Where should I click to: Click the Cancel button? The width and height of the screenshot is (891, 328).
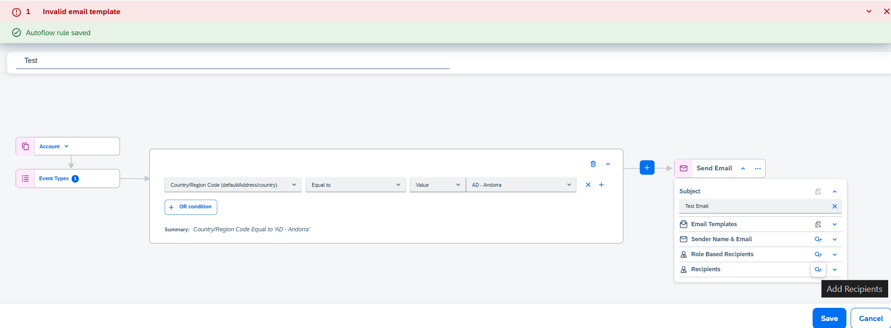pyautogui.click(x=871, y=318)
